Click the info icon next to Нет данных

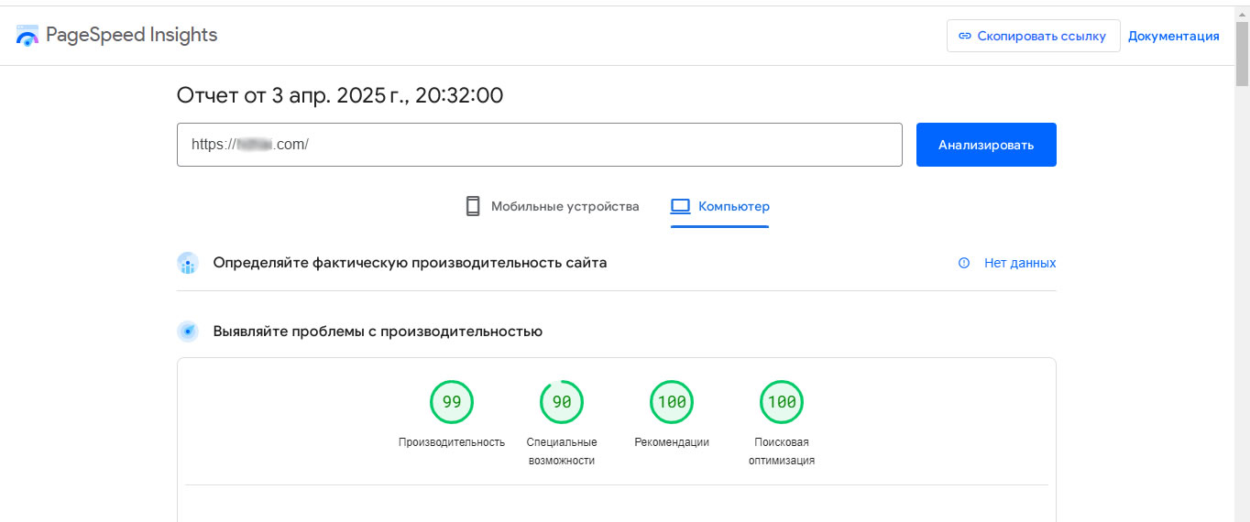tap(964, 263)
